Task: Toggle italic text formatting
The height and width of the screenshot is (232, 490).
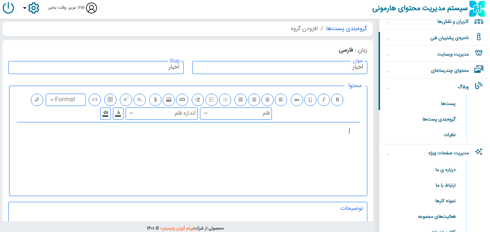Action: (x=324, y=99)
